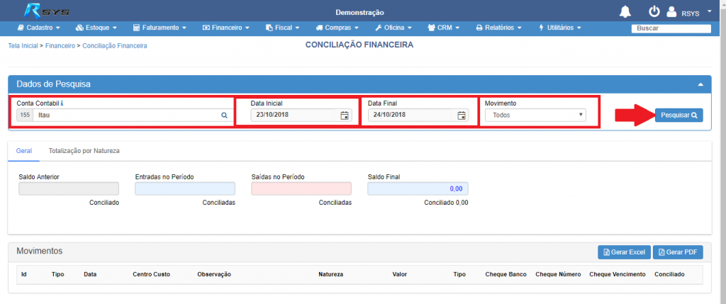Collapse the Dados de Pesquisa panel

700,84
